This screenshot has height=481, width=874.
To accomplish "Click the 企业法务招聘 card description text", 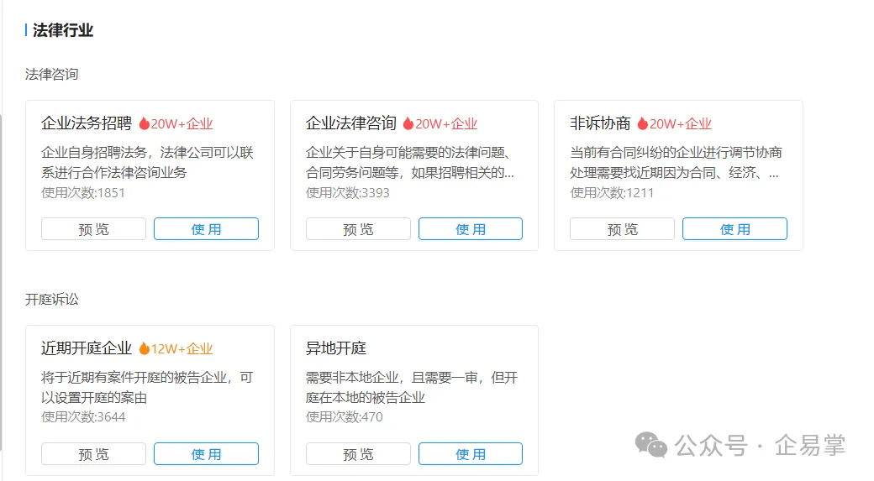I will click(x=147, y=163).
